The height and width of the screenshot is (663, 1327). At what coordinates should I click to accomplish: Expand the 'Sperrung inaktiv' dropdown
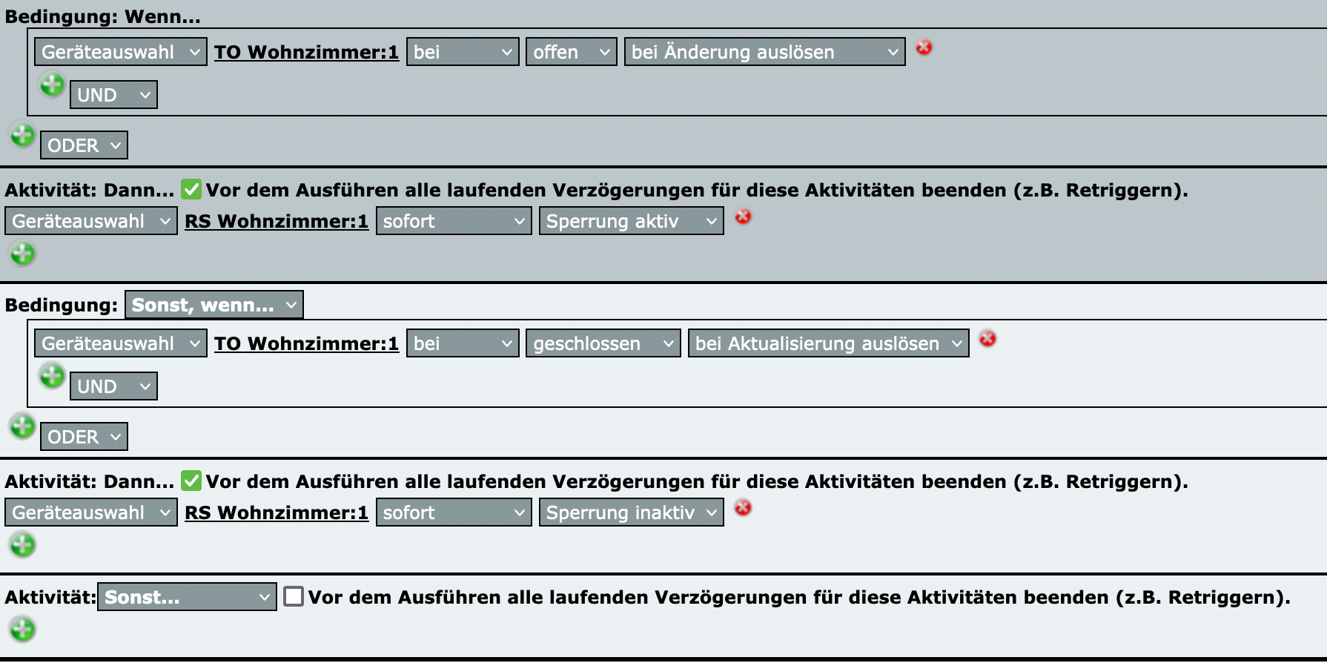point(631,512)
